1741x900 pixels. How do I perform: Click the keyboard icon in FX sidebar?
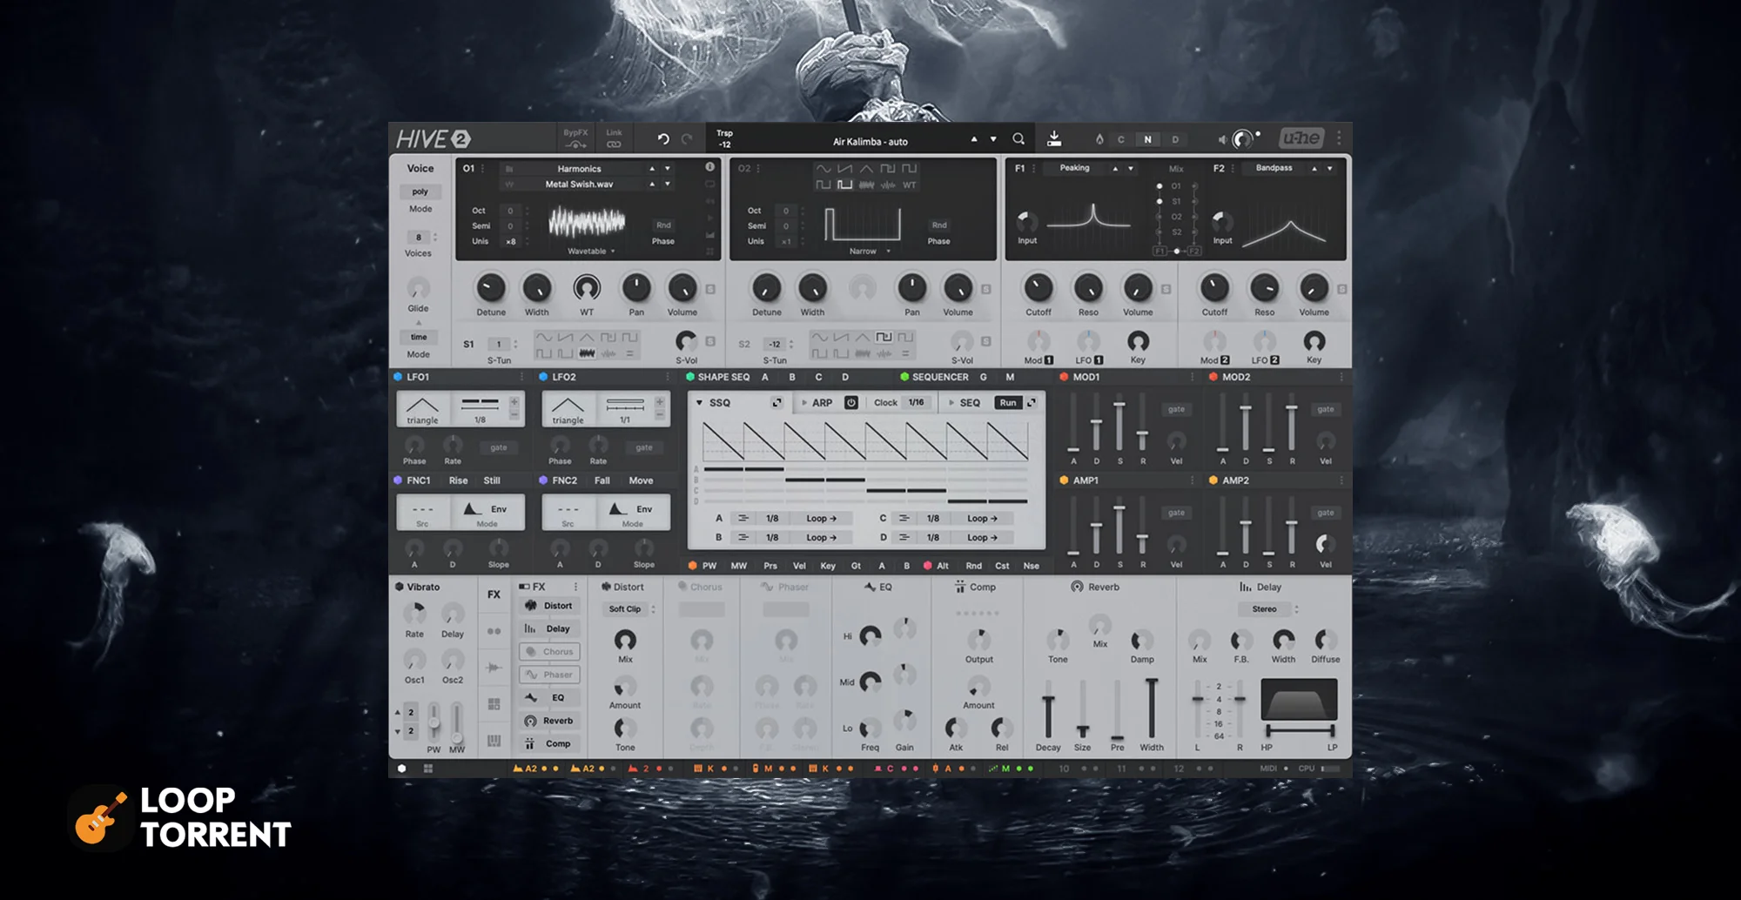pyautogui.click(x=494, y=741)
